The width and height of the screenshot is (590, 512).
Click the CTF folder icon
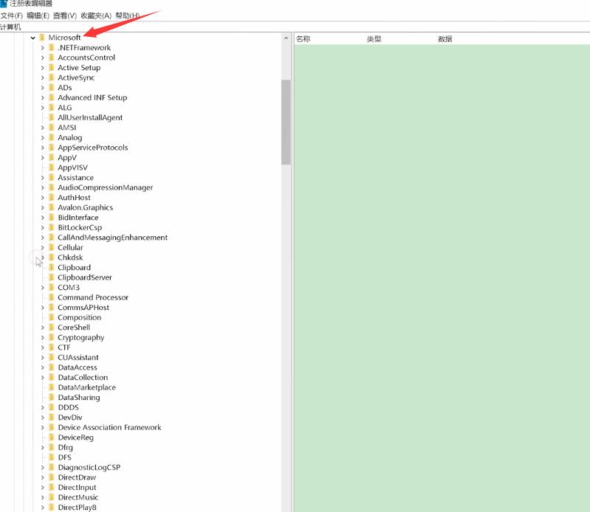(52, 347)
